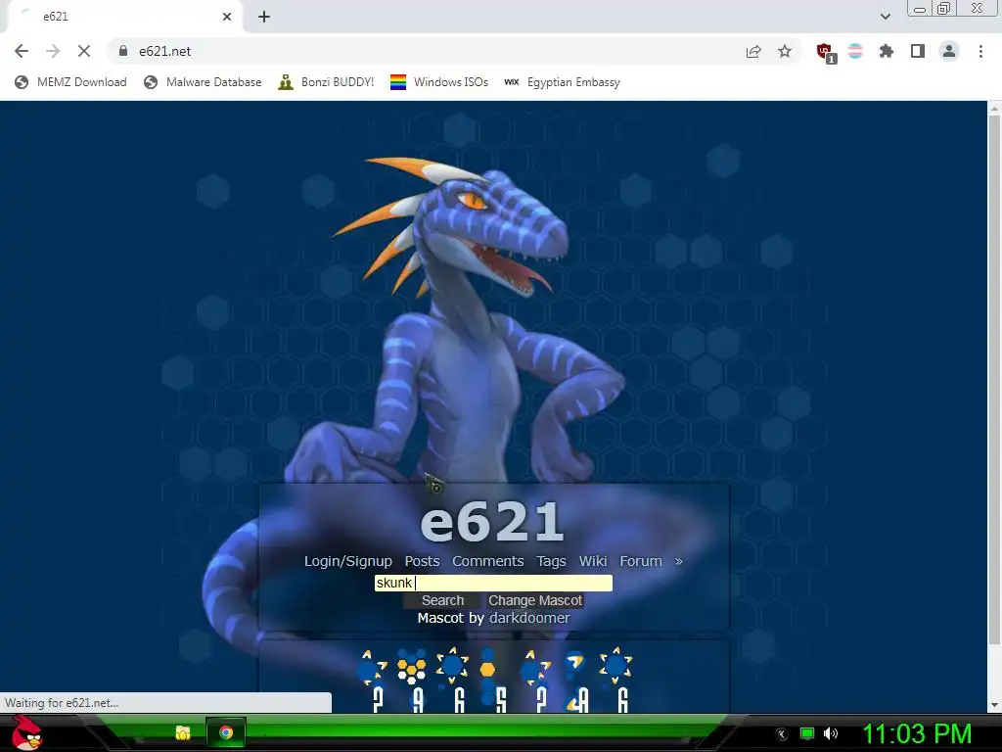The image size is (1002, 752).
Task: Open Malware Database bookmark
Action: click(204, 82)
